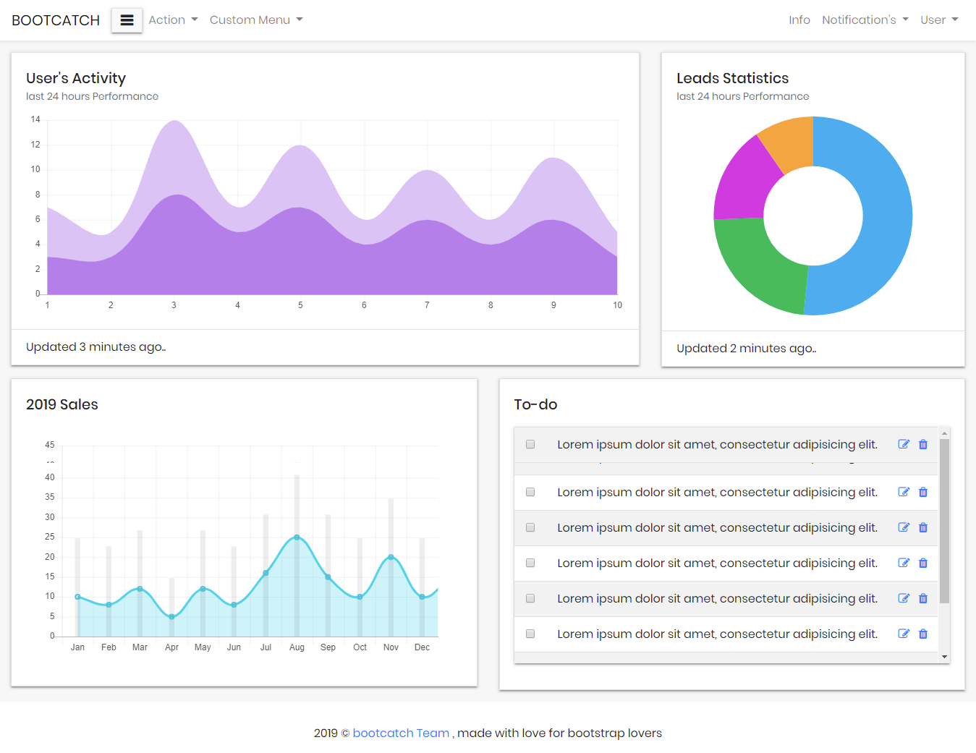The image size is (976, 753).
Task: Open the Notification's dropdown
Action: coord(865,20)
